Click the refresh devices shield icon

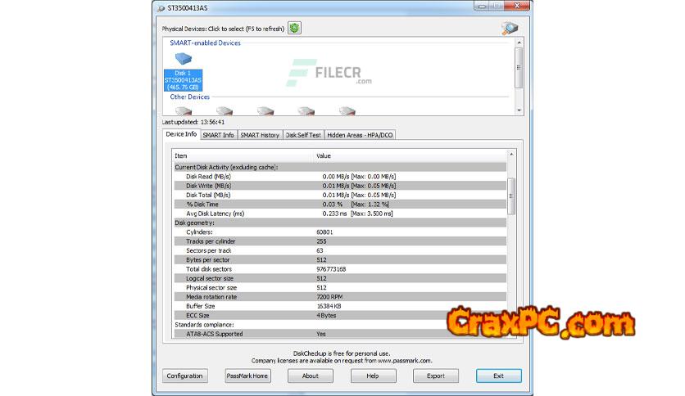pyautogui.click(x=294, y=29)
